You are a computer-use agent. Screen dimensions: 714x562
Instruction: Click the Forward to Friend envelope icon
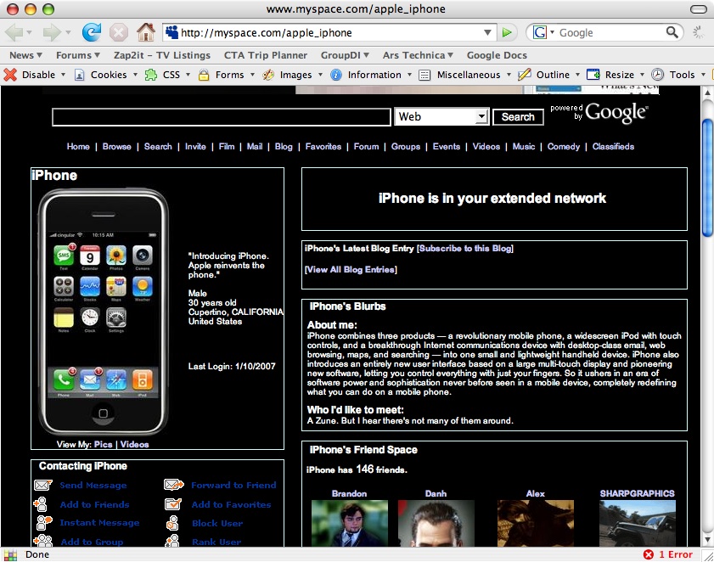pos(173,485)
